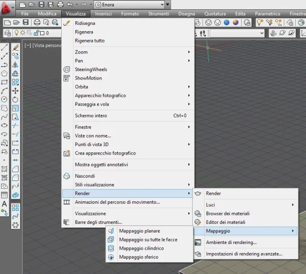Select the Rotate modify tool
Image resolution: width=306 pixels, height=274 pixels.
click(15, 99)
